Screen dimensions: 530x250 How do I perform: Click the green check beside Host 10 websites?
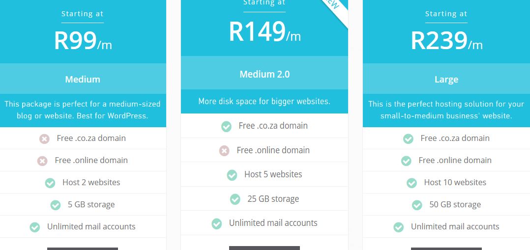[412, 183]
